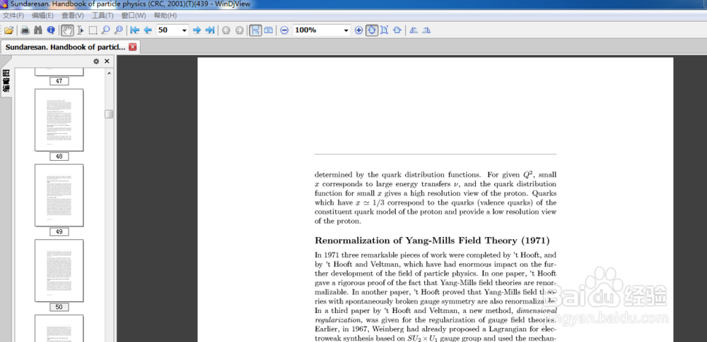Click the italic text 'dimensional'

click(537, 310)
